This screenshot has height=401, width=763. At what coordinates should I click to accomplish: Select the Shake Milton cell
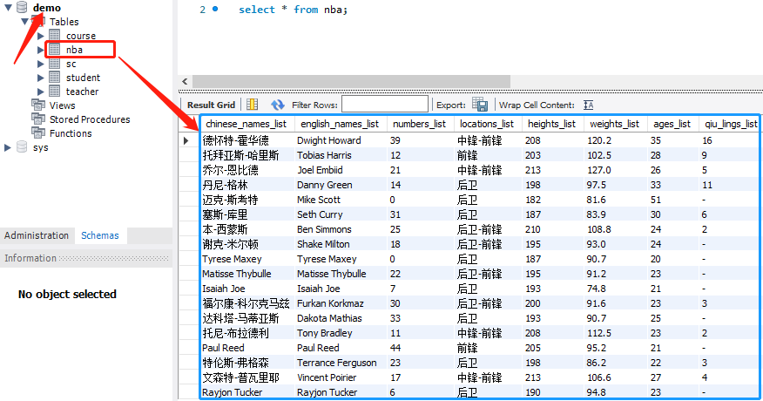[340, 244]
